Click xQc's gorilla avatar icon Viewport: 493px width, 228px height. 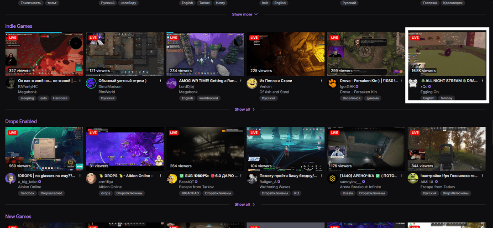tap(413, 83)
